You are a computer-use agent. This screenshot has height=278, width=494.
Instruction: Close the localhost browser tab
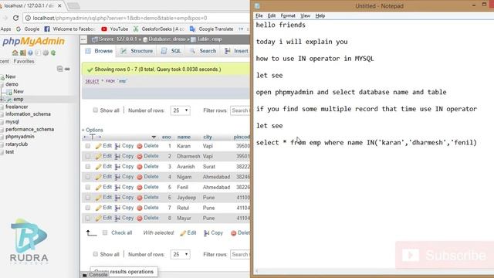tap(59, 5)
